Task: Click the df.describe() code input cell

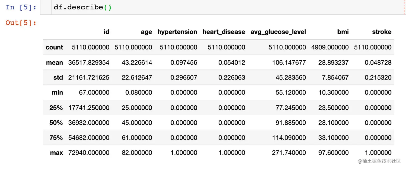Action: tap(215, 7)
